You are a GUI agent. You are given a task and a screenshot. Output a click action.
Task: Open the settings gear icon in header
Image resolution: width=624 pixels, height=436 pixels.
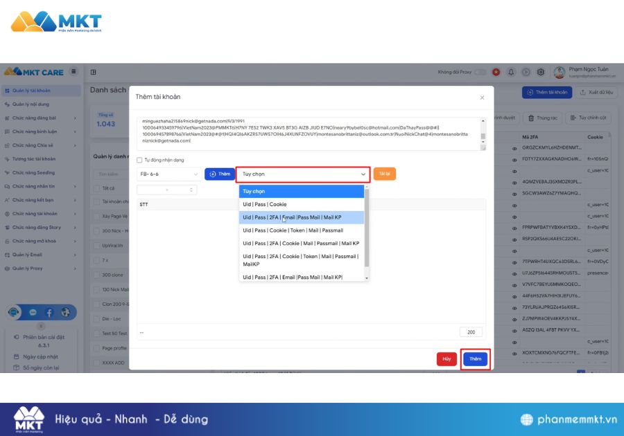pos(540,72)
